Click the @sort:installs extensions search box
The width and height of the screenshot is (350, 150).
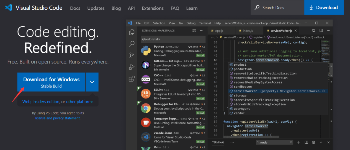[x=173, y=39]
